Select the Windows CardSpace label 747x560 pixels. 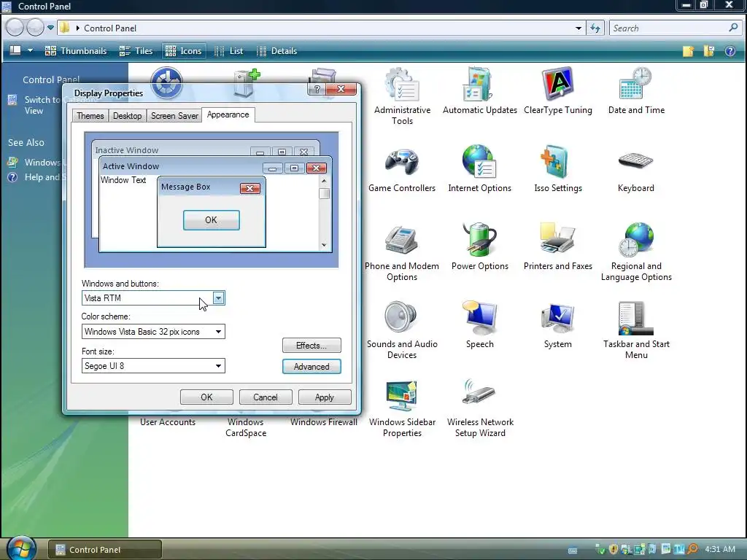point(246,427)
